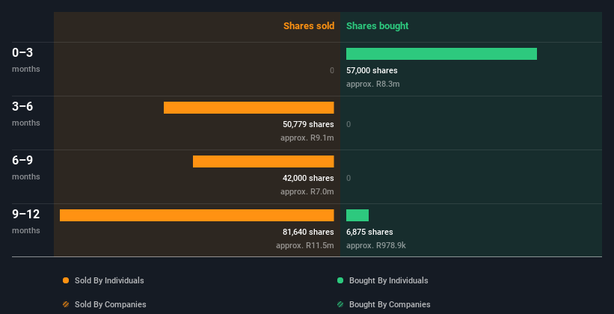Click the striped Sold By Companies legend icon
The width and height of the screenshot is (614, 314).
[66, 304]
